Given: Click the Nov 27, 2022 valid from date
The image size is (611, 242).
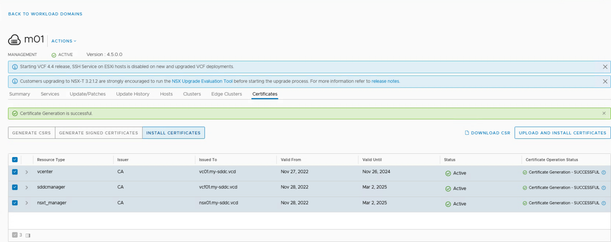Looking at the screenshot, I should tap(294, 172).
